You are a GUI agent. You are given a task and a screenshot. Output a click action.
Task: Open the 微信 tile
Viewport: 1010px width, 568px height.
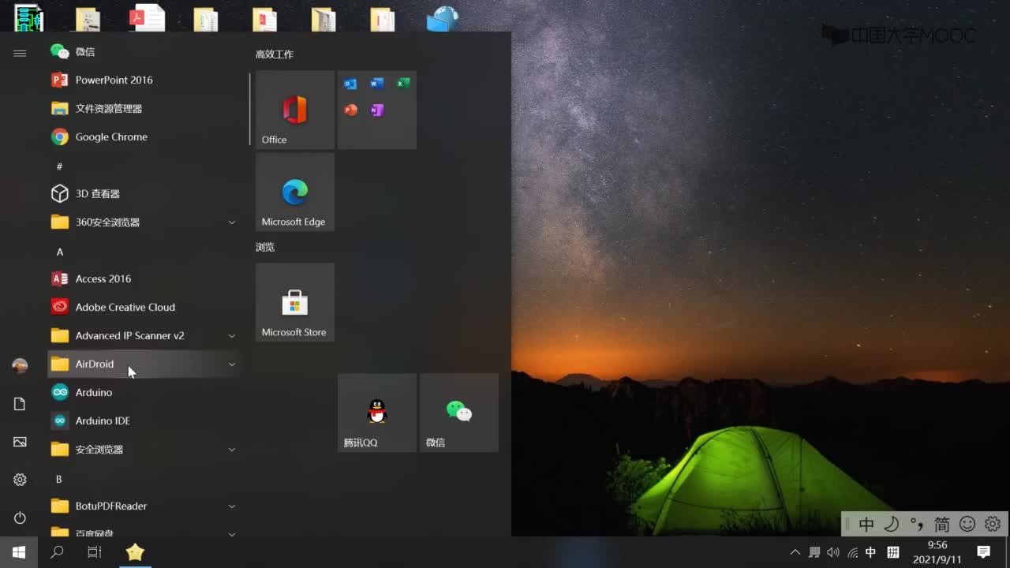(459, 413)
